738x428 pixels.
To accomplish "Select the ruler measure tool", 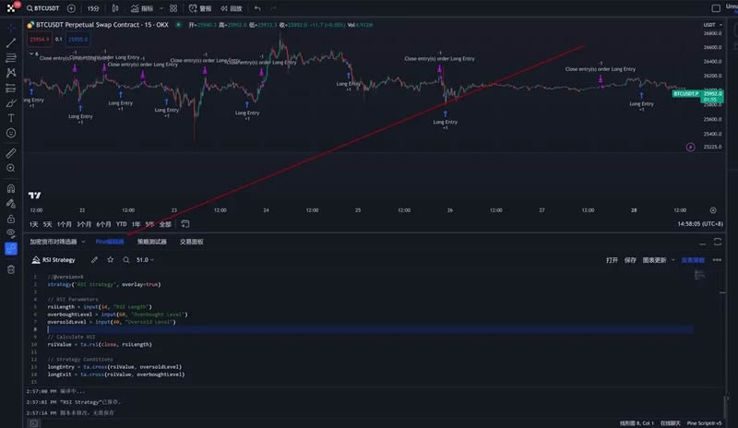I will [x=11, y=153].
